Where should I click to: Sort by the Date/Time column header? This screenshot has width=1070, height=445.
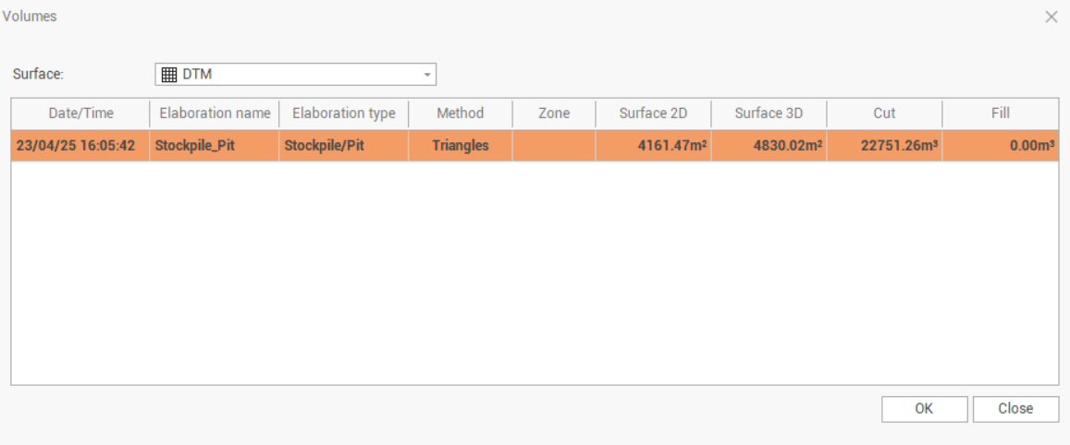(80, 114)
